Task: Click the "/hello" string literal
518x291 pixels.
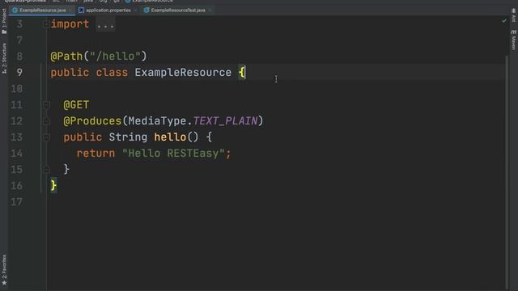Action: pos(115,56)
